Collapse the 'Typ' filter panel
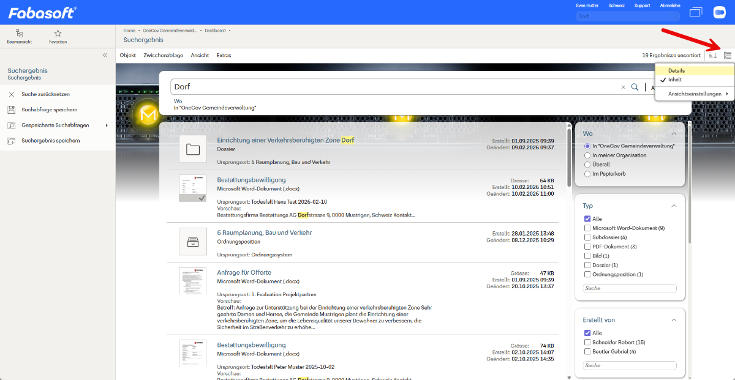Viewport: 735px width, 380px height. pos(674,206)
